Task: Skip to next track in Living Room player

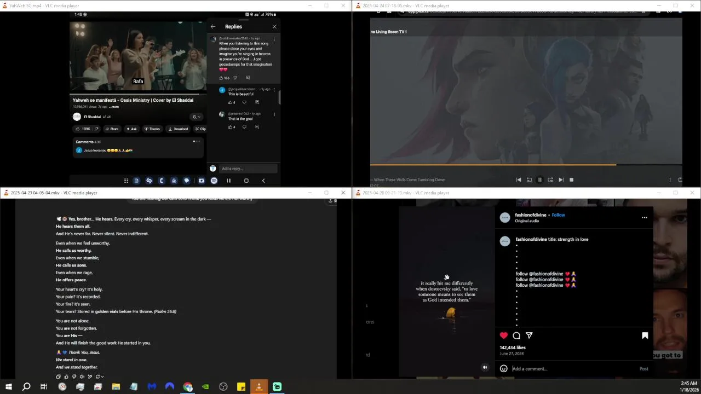Action: tap(561, 179)
